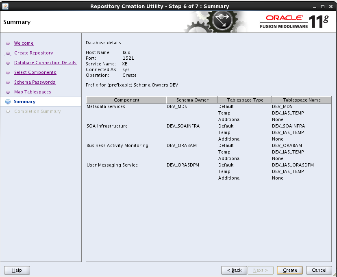Click the Java icon in title bar
The image size is (337, 277).
click(x=5, y=6)
